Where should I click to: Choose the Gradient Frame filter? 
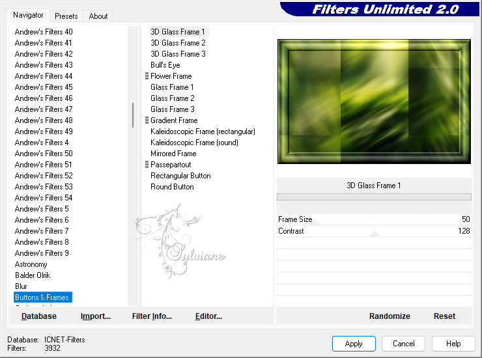click(x=174, y=120)
